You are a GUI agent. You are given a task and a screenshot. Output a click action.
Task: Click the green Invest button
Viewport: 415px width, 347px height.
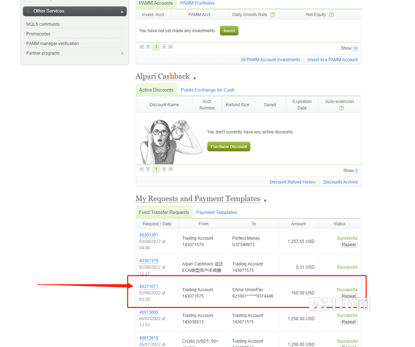(229, 31)
